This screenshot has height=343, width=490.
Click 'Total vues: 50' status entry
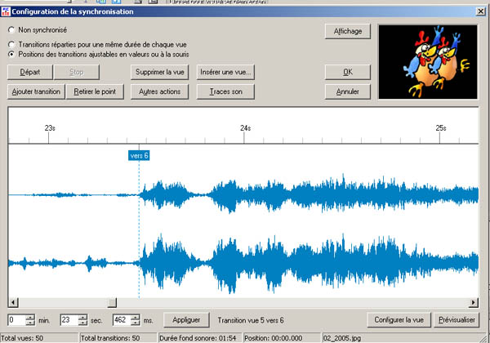coord(38,338)
